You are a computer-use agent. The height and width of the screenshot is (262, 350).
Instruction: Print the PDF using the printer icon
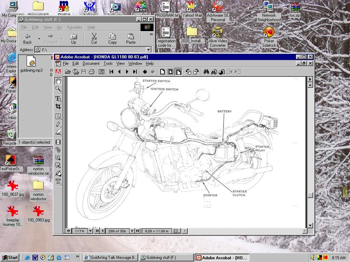click(x=92, y=72)
